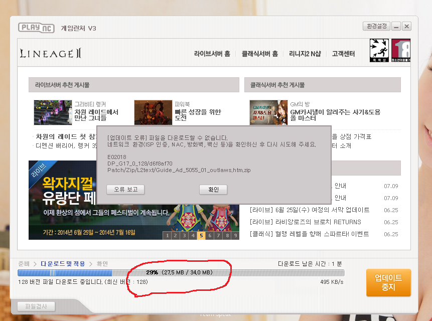Select banner page 3

(184, 235)
